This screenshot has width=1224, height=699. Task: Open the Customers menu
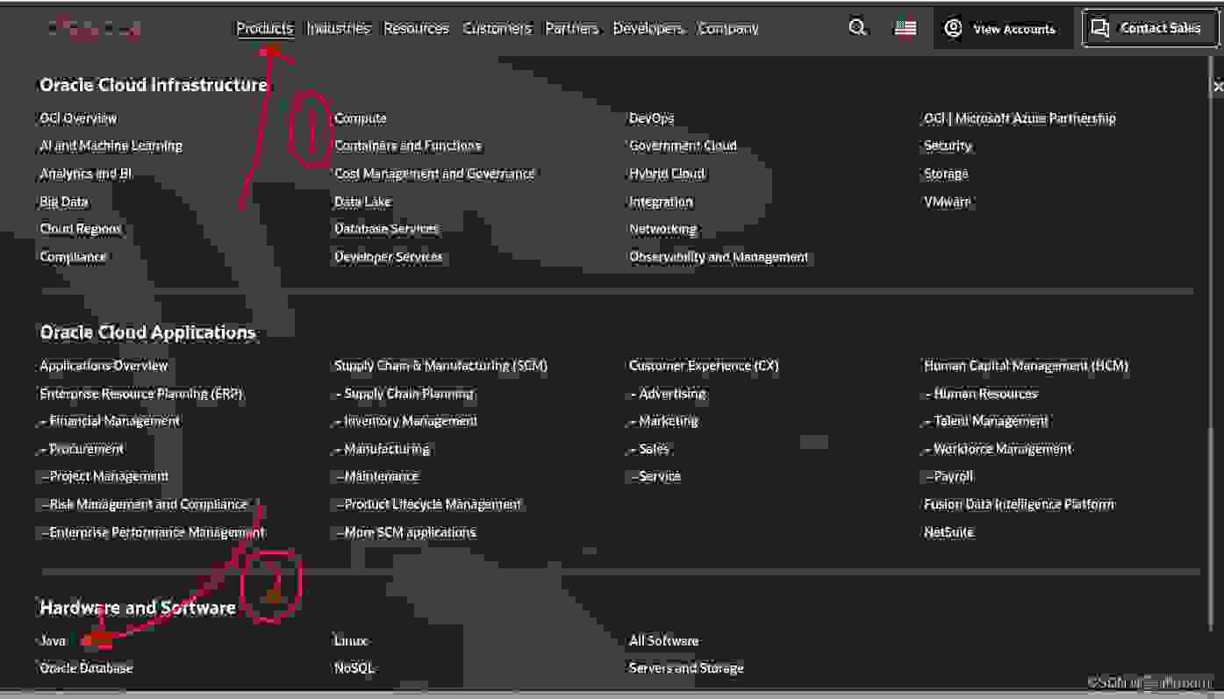pos(497,28)
